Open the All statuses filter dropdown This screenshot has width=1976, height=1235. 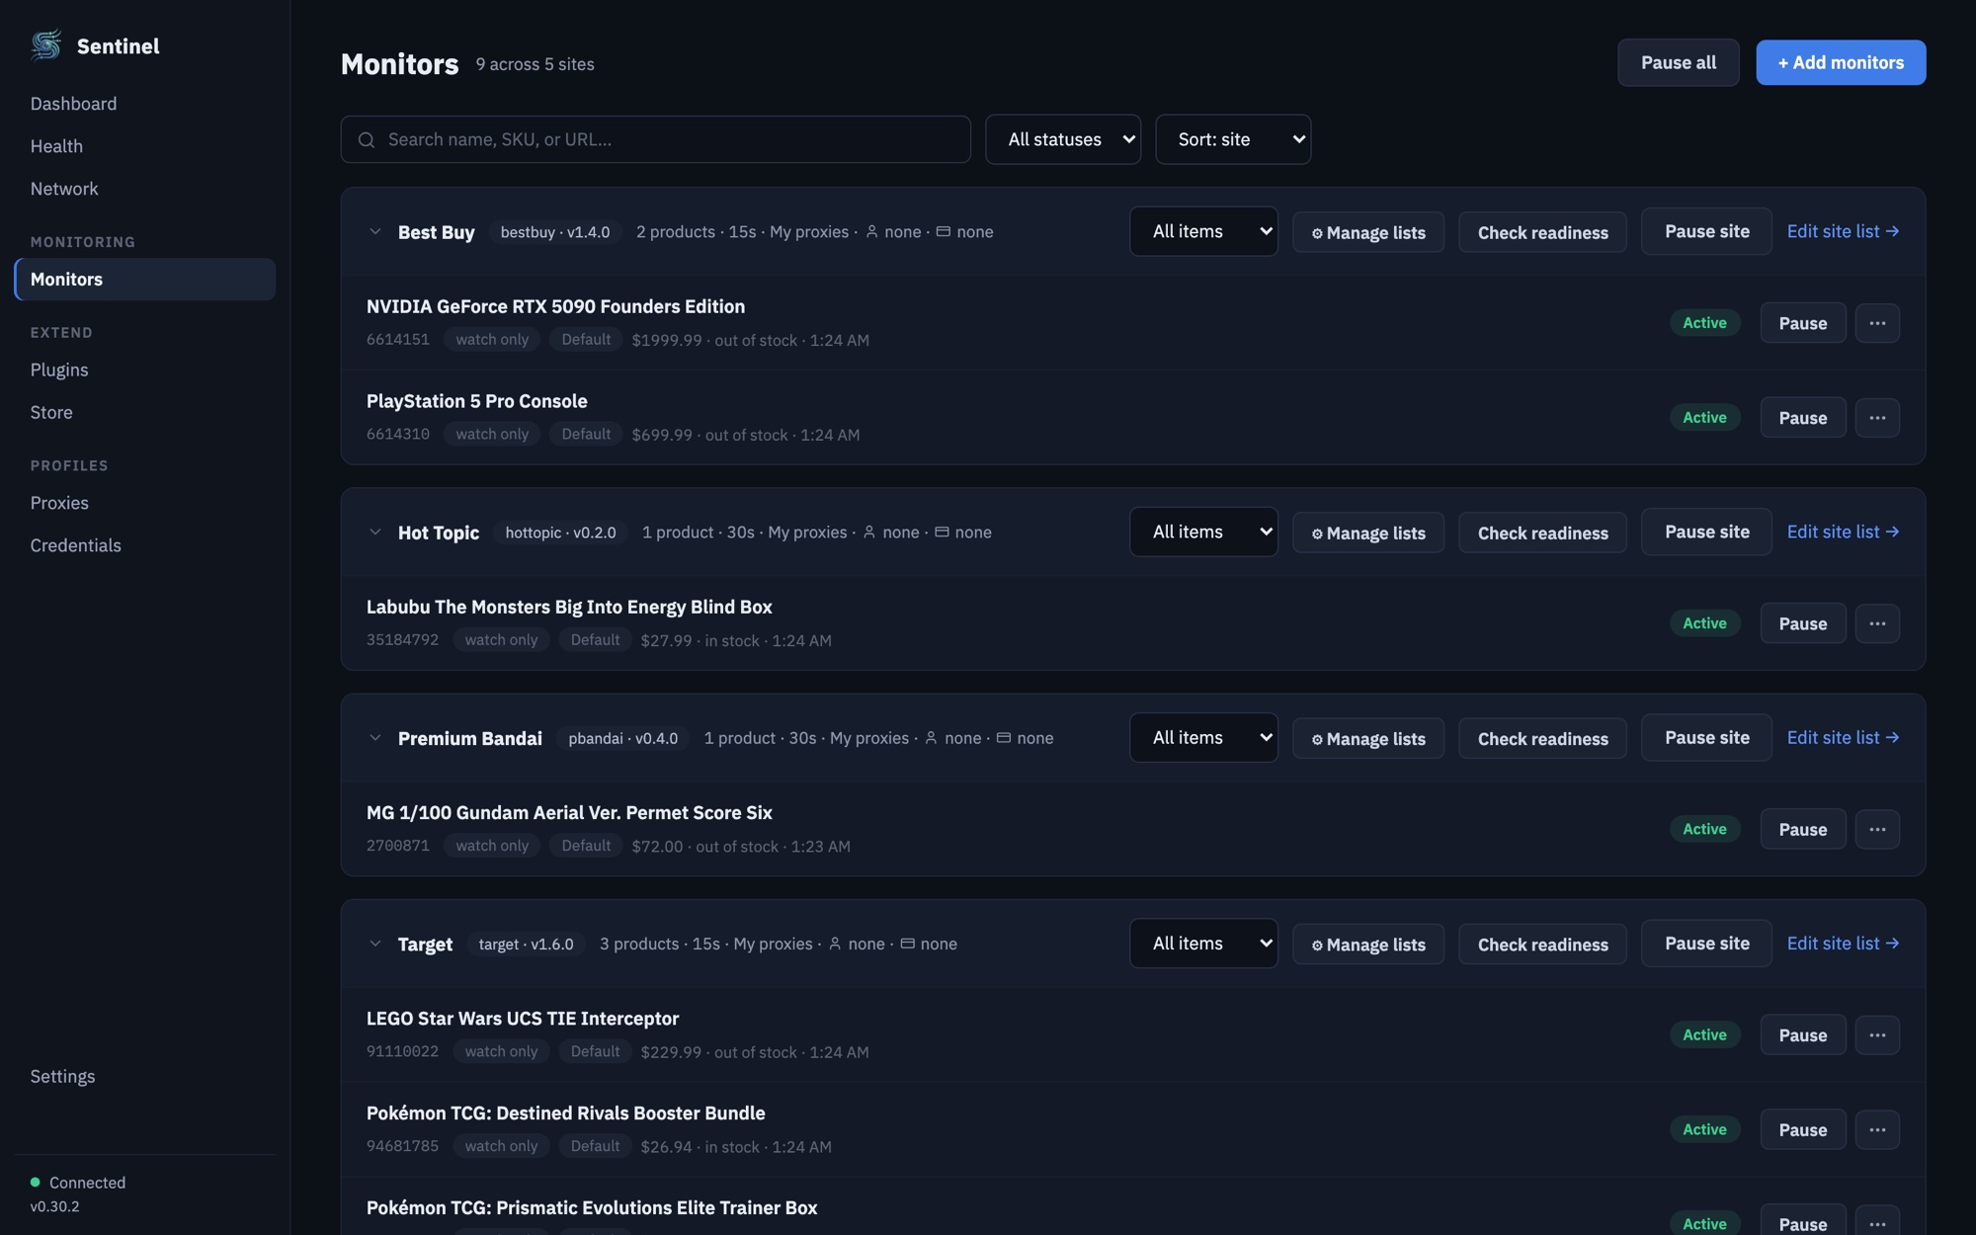pos(1063,139)
